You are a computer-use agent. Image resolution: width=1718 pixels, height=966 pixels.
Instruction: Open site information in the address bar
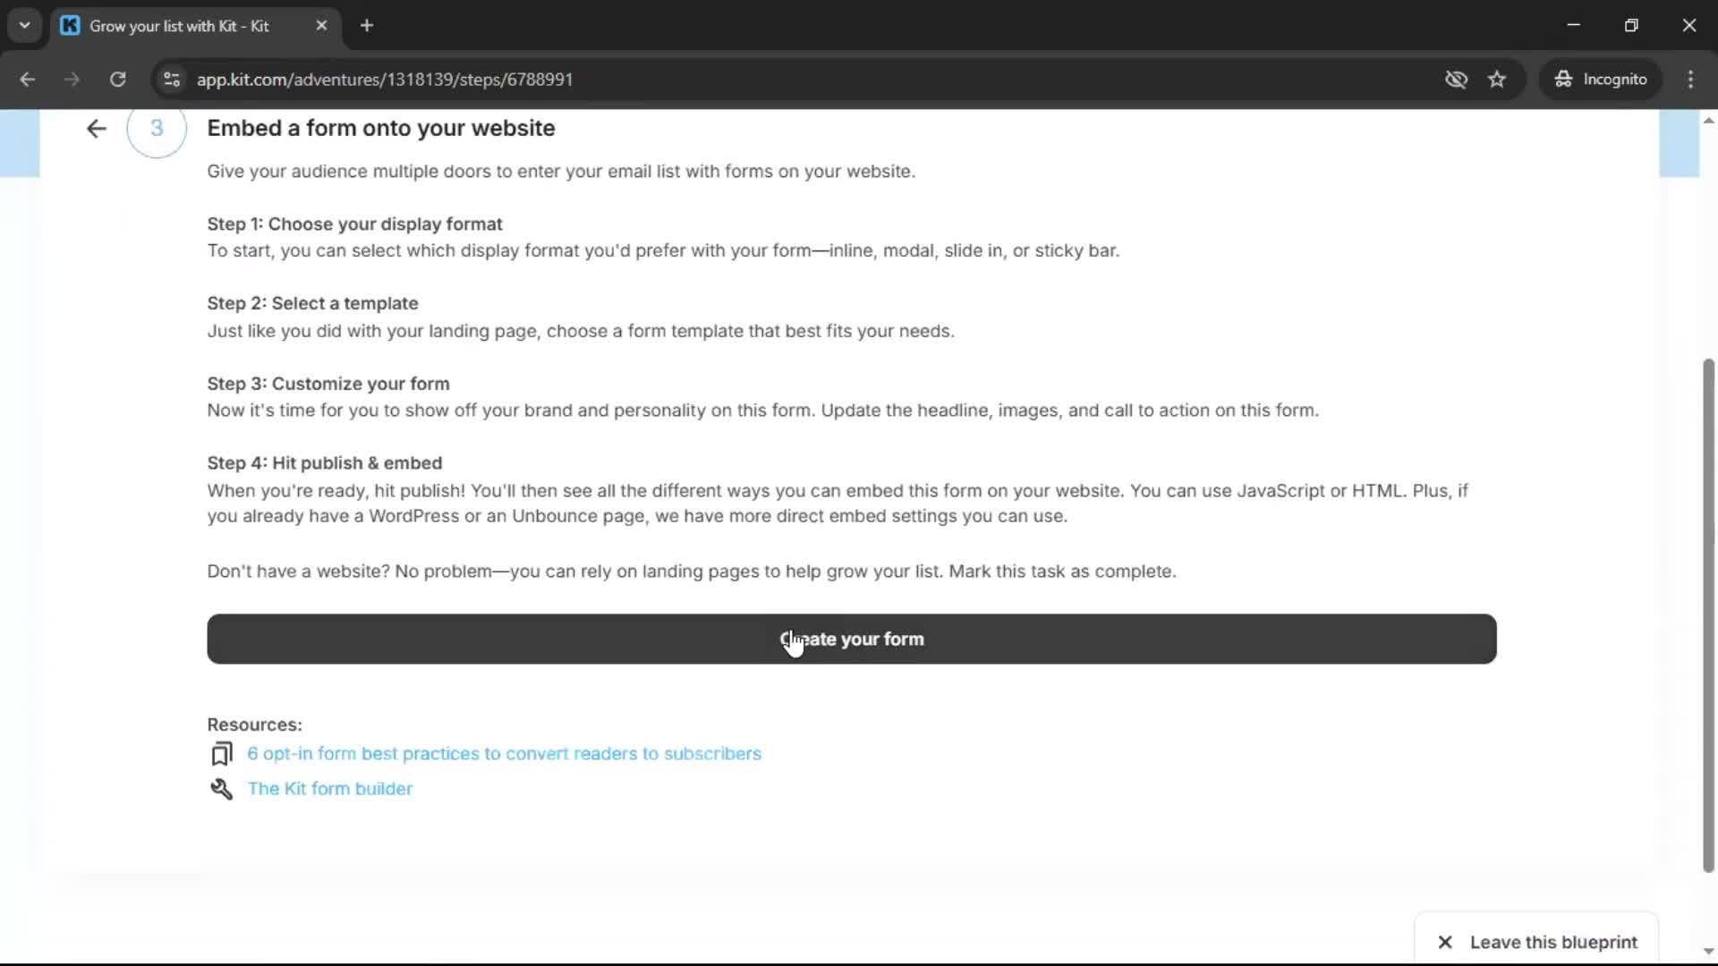171,79
